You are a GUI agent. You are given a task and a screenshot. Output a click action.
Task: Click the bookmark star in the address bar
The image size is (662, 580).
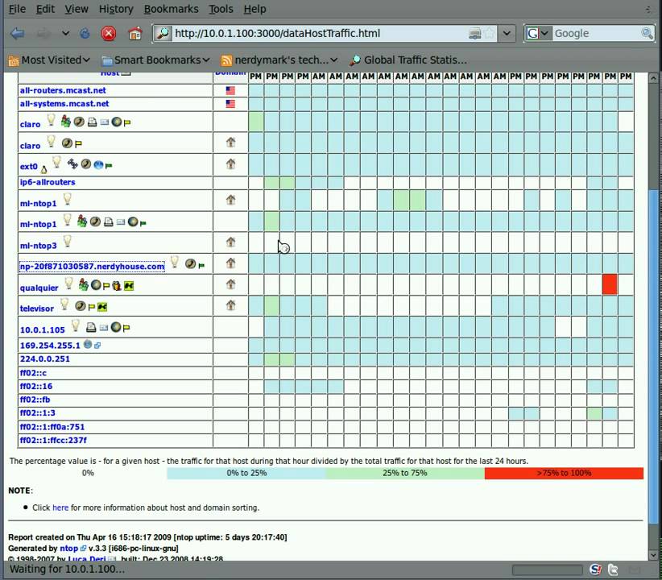point(490,33)
